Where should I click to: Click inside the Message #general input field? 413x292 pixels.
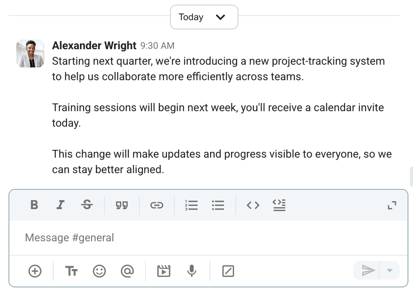pos(138,237)
